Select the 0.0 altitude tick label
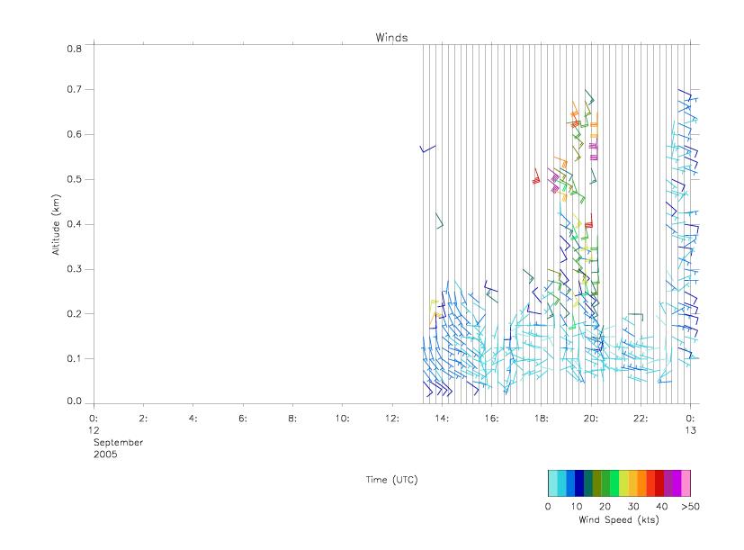744x550 pixels. [74, 401]
